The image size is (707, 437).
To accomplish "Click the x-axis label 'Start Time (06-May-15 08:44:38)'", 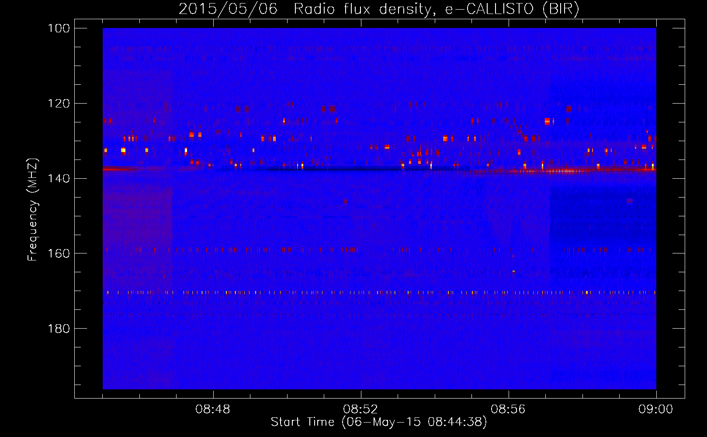I will (x=378, y=422).
